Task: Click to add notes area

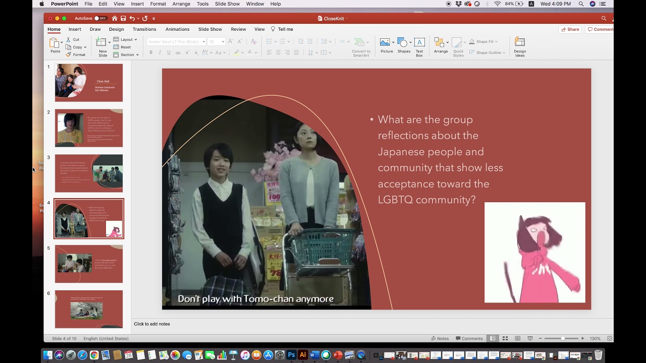Action: [x=372, y=324]
